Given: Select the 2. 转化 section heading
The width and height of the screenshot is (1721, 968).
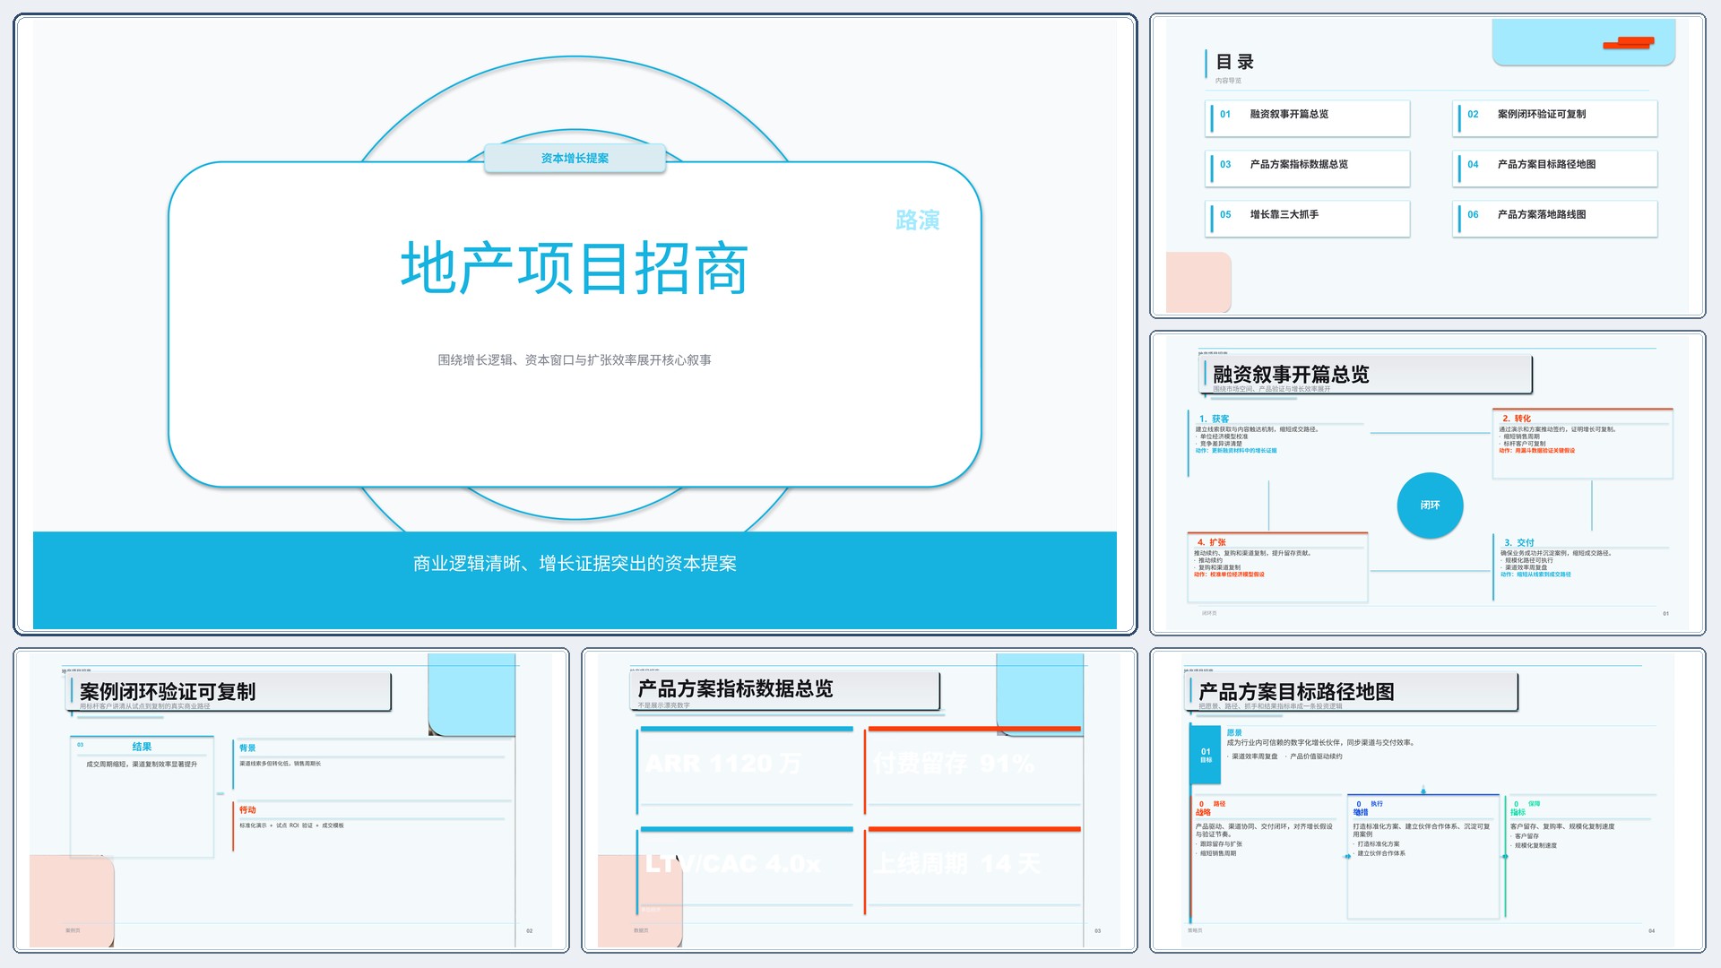Looking at the screenshot, I should 1517,419.
